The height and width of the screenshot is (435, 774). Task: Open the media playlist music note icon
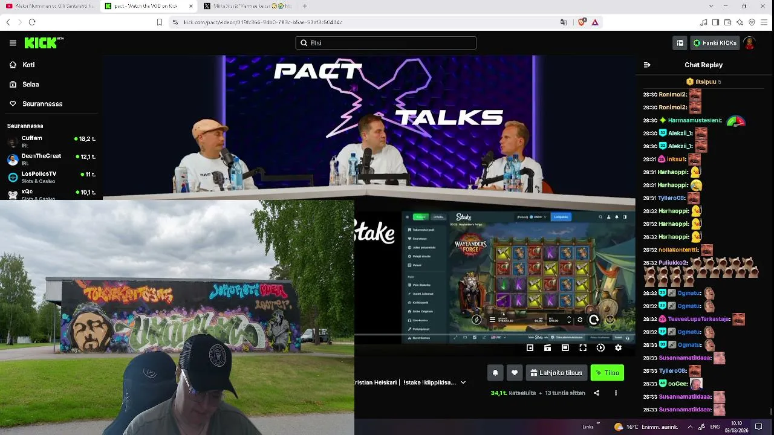(703, 22)
